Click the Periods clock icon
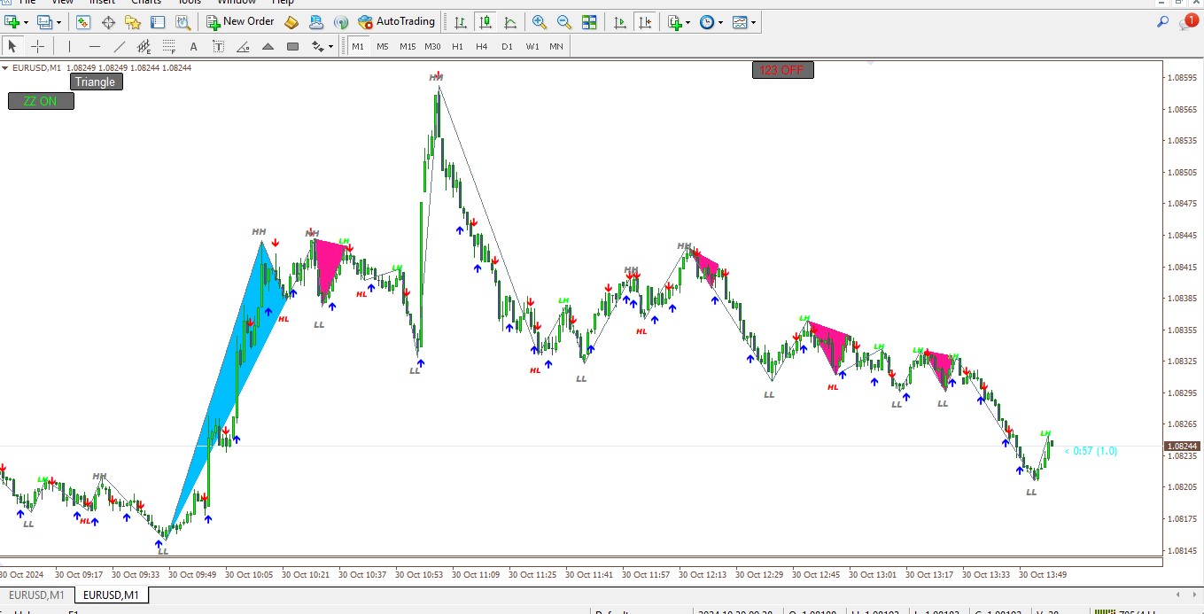The height and width of the screenshot is (614, 1204). (707, 22)
